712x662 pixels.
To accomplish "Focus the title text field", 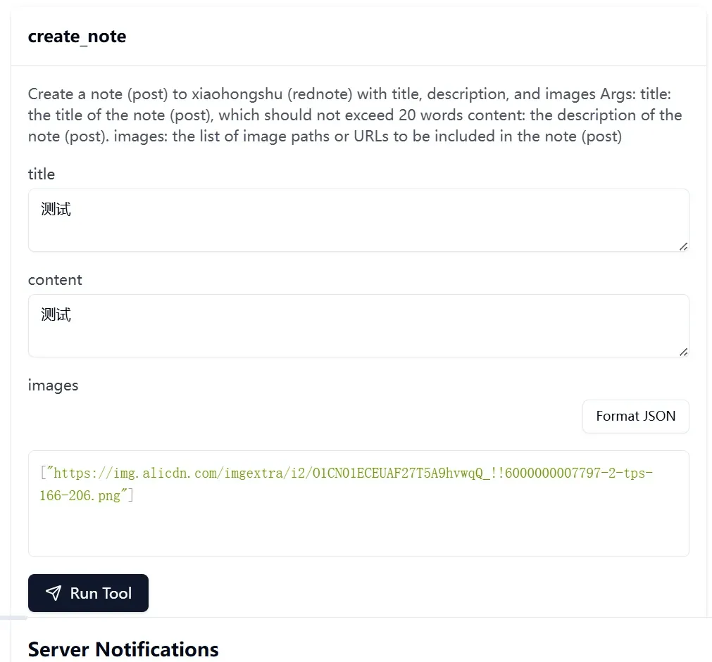I will (x=358, y=220).
